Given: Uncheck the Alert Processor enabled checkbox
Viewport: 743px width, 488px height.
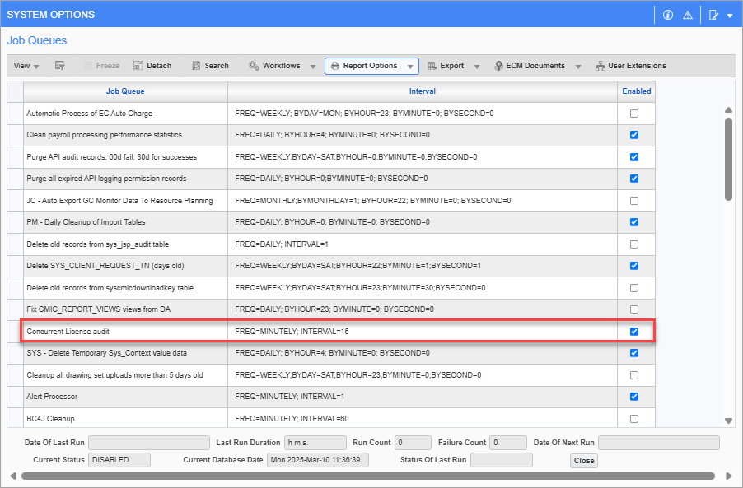Looking at the screenshot, I should tap(634, 396).
